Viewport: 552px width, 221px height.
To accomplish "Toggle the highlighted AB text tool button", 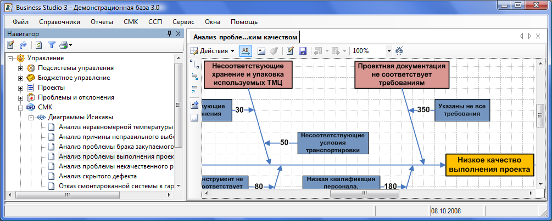I will point(246,50).
